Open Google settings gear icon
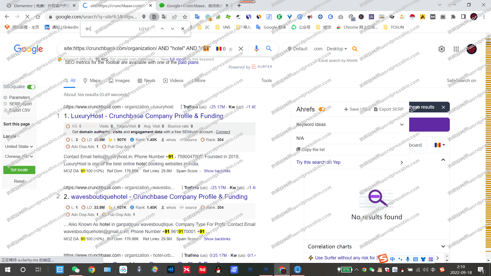The width and height of the screenshot is (491, 276). coord(442,49)
